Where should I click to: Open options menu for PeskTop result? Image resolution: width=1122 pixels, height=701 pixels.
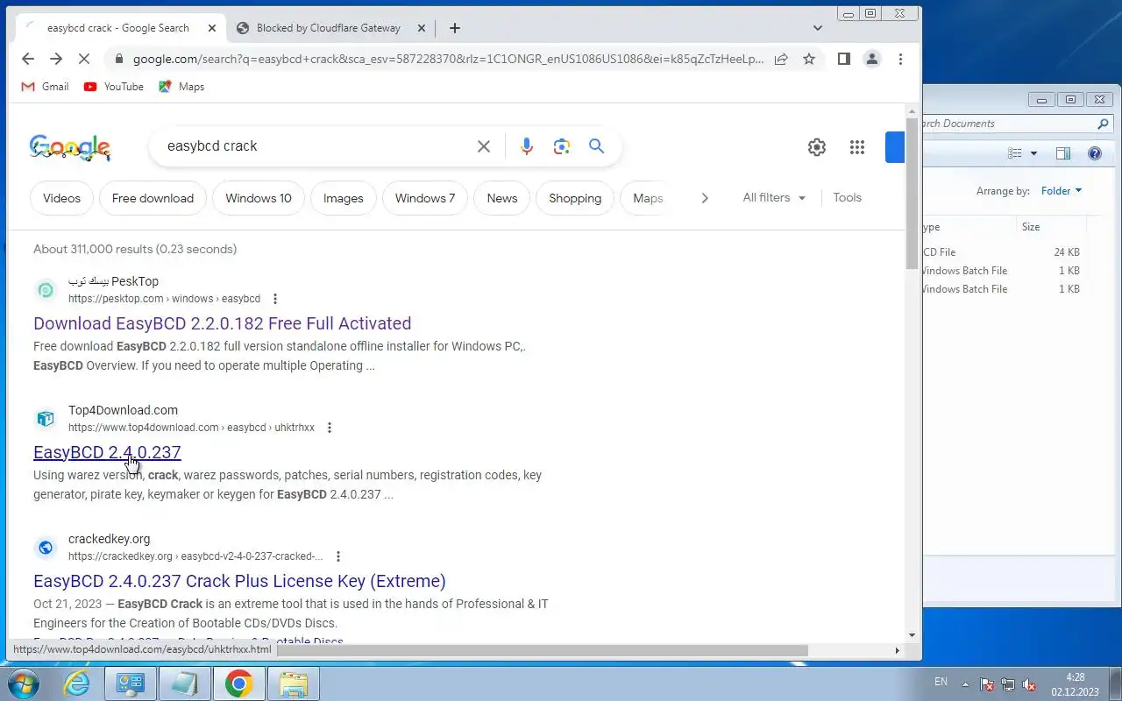pyautogui.click(x=275, y=299)
